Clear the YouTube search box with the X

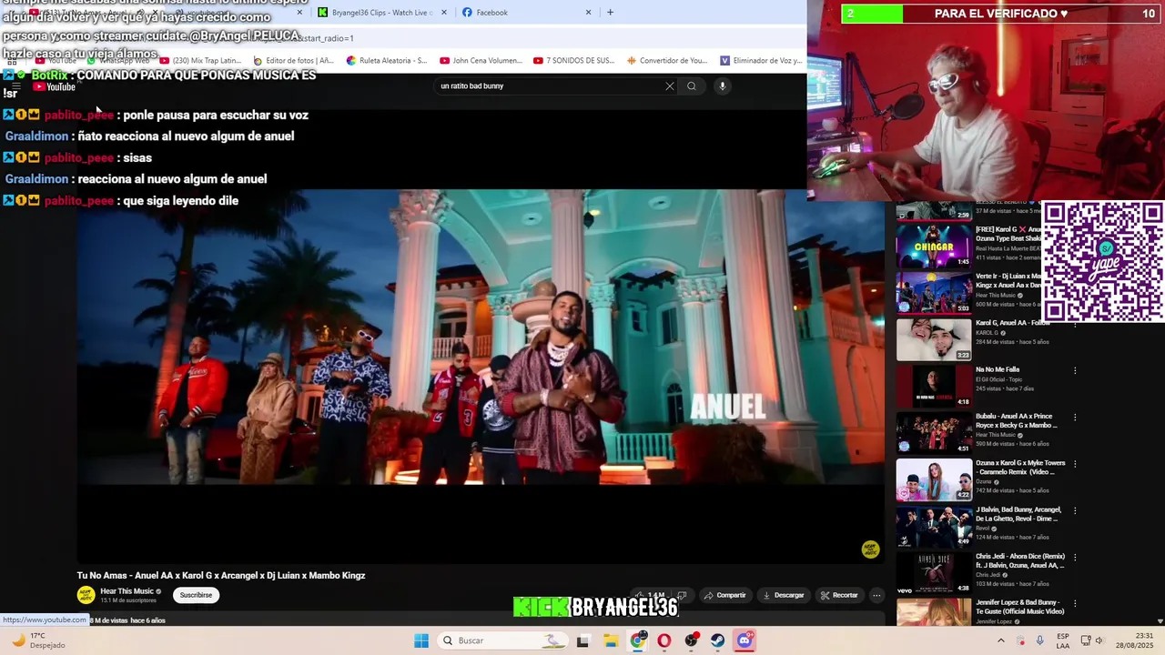click(x=670, y=86)
